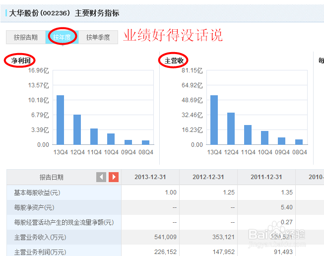Click the value 0.27 in cash flow row
This screenshot has height=256, width=324.
click(x=287, y=222)
